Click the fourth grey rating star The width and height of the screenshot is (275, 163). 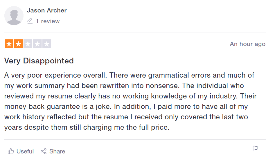[37, 44]
